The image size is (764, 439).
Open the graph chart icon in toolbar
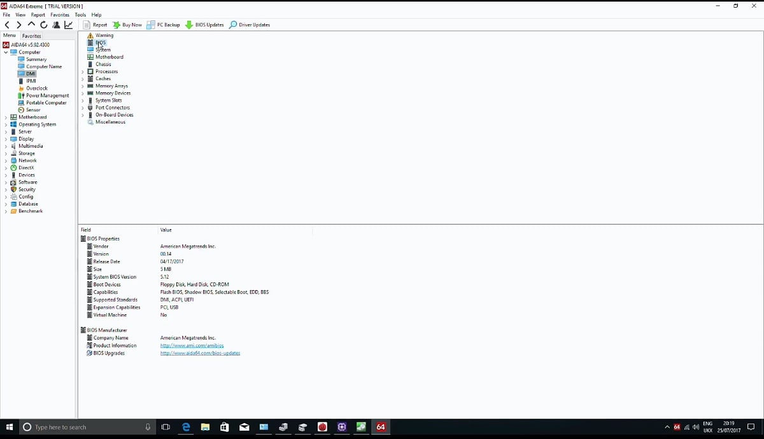pyautogui.click(x=68, y=25)
